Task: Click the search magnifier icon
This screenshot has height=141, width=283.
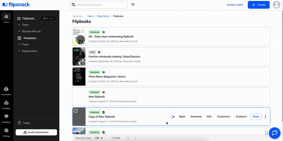Action: pos(74,5)
